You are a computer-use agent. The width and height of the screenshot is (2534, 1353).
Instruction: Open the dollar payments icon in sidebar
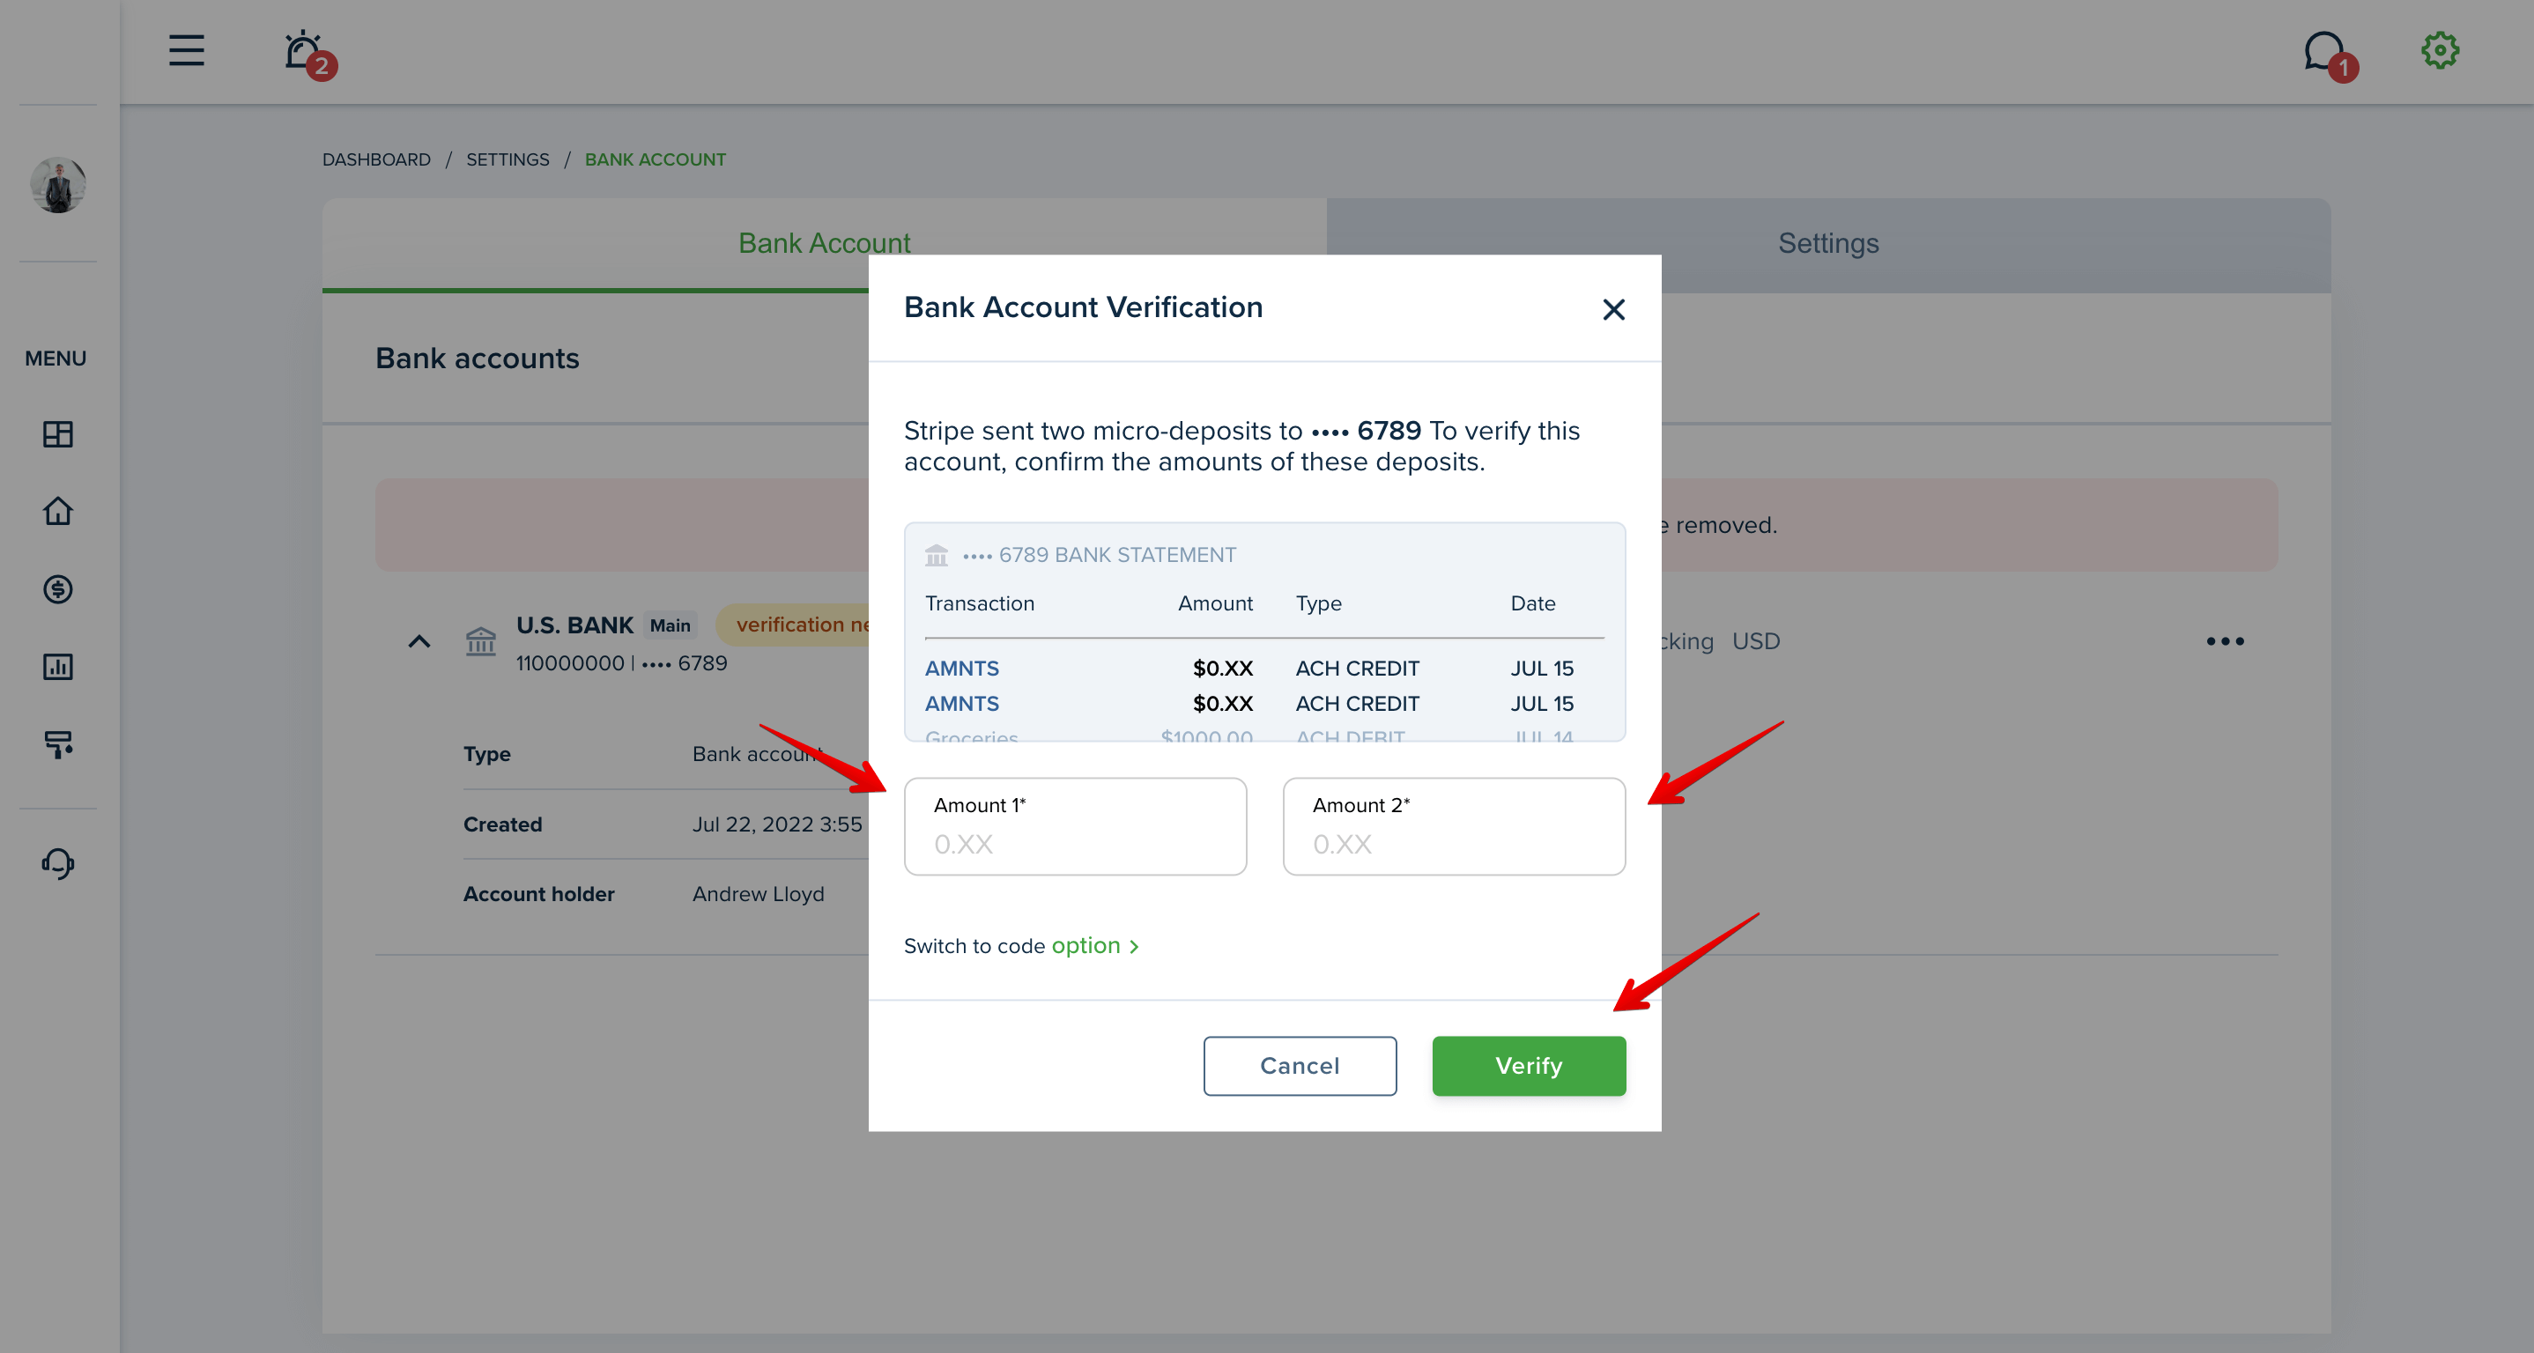pyautogui.click(x=58, y=589)
